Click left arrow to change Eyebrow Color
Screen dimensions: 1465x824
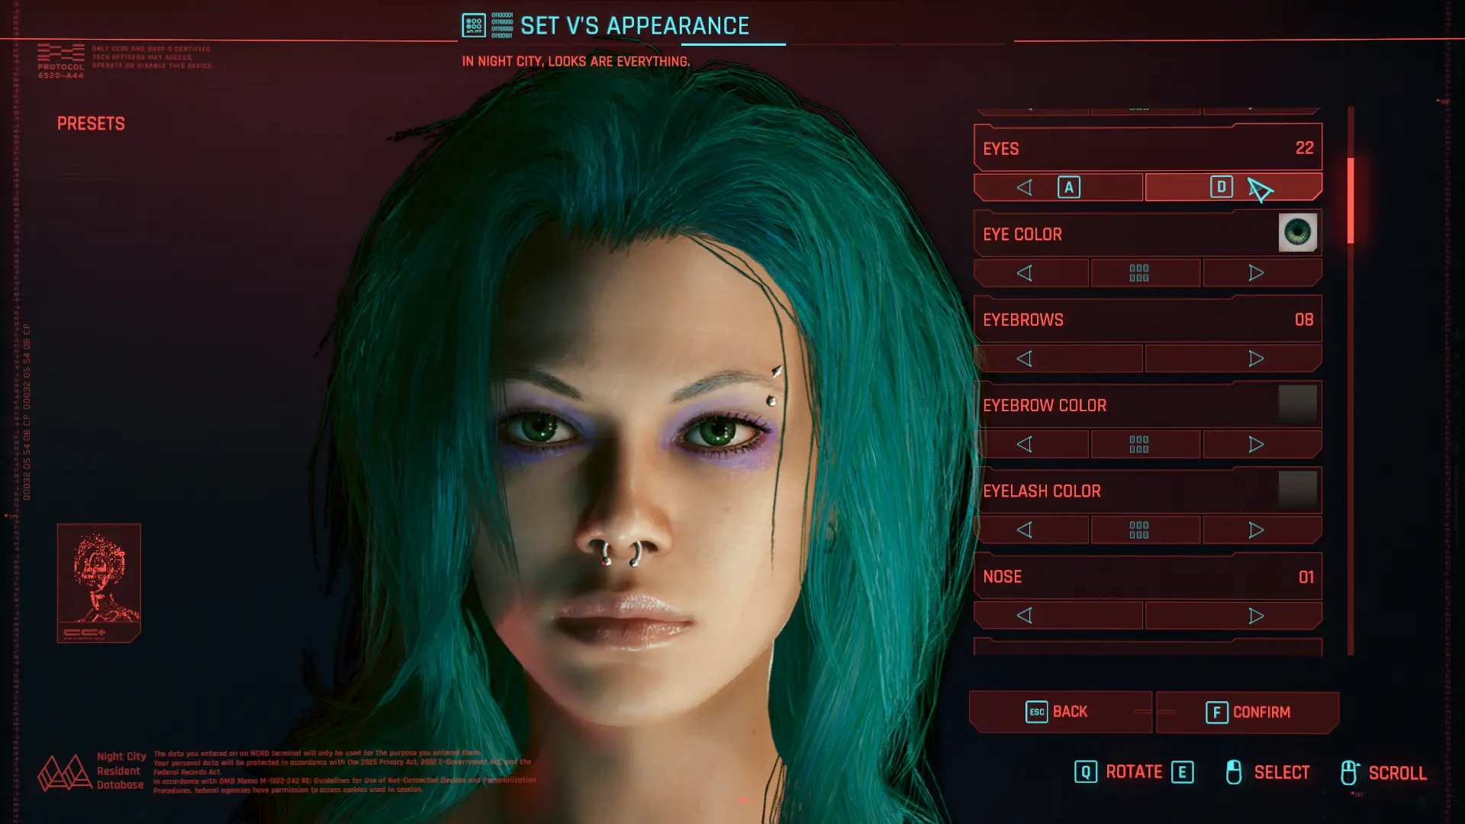point(1024,444)
